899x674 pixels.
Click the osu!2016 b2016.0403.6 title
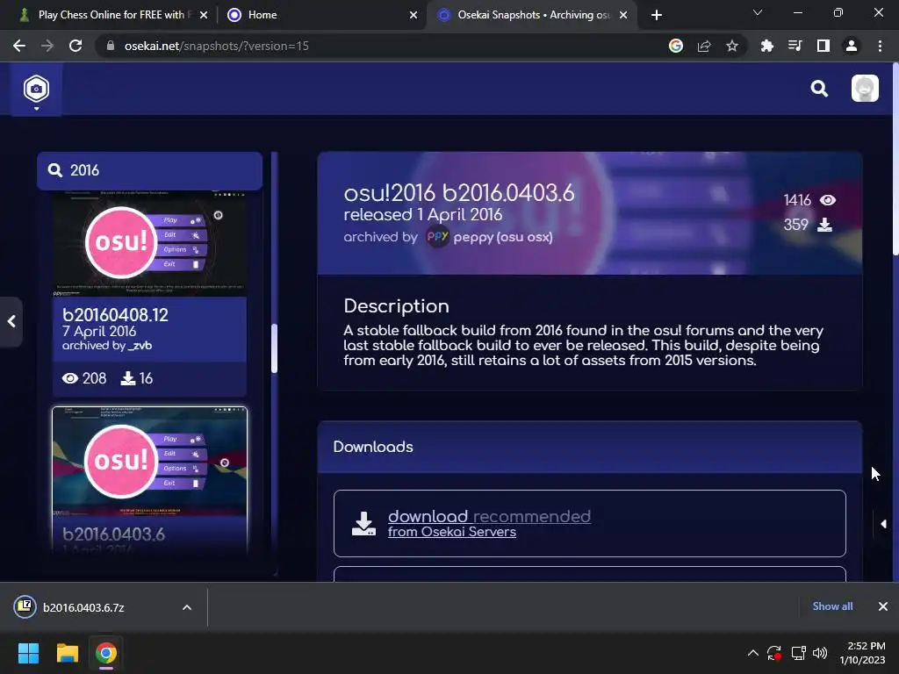458,193
